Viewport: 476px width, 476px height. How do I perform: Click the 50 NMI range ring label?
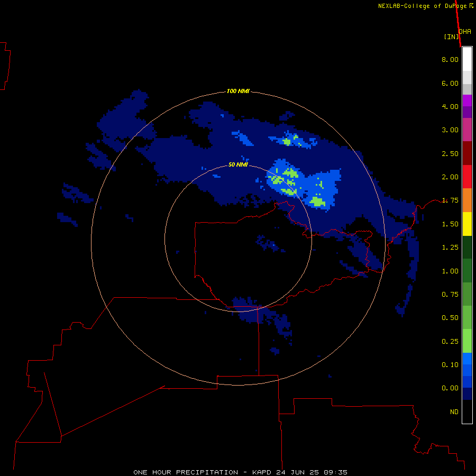[238, 165]
